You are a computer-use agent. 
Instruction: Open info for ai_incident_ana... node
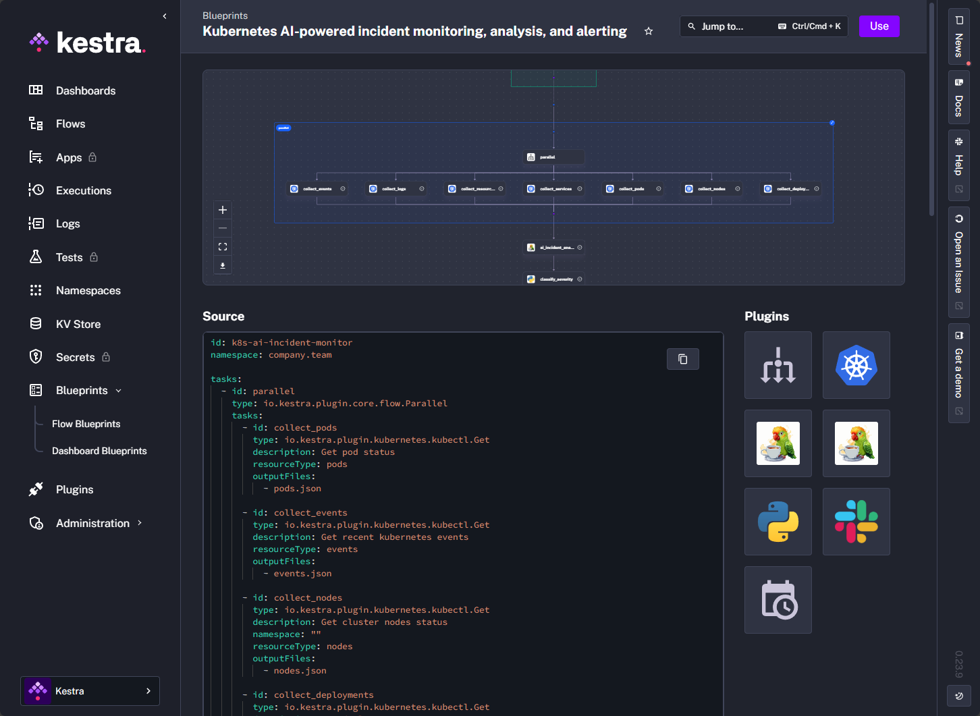[580, 248]
